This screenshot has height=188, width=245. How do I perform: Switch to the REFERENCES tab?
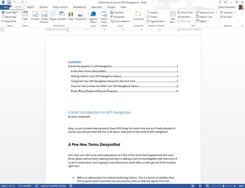80,7
